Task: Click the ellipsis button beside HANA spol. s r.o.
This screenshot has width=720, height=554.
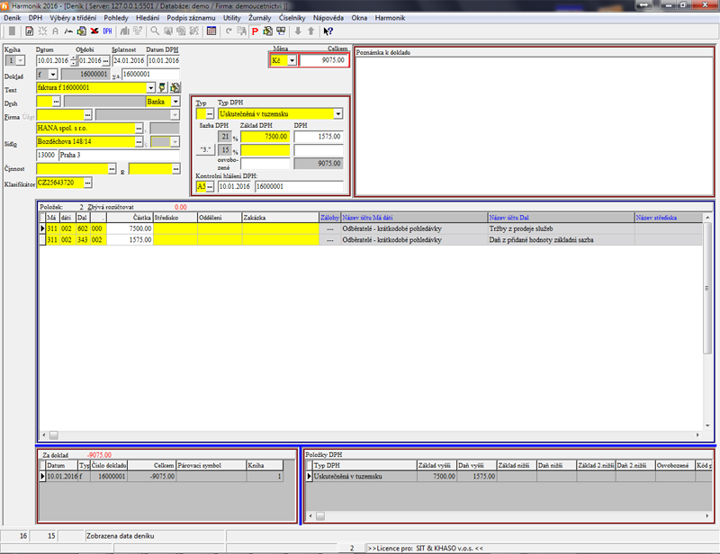Action: pyautogui.click(x=139, y=129)
